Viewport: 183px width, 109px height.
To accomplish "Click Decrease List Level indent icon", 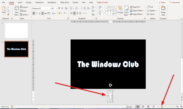I will (x=82, y=8).
